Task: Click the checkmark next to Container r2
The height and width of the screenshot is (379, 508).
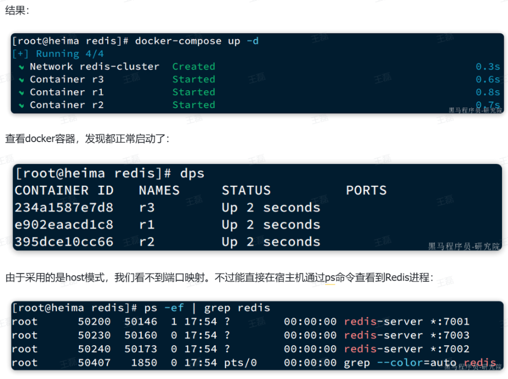Action: click(21, 105)
